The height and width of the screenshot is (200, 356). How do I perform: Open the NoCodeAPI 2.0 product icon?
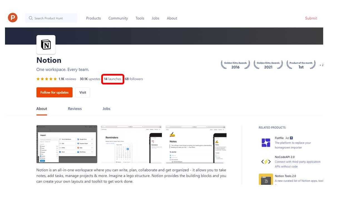click(x=266, y=162)
